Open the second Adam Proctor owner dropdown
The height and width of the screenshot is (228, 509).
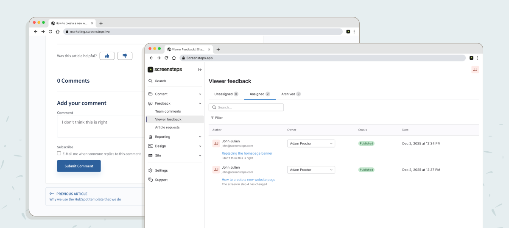(x=311, y=170)
